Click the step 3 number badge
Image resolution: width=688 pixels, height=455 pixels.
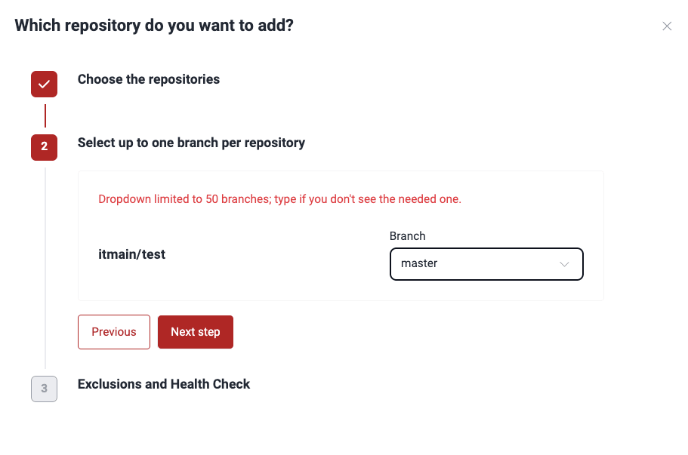pyautogui.click(x=44, y=389)
